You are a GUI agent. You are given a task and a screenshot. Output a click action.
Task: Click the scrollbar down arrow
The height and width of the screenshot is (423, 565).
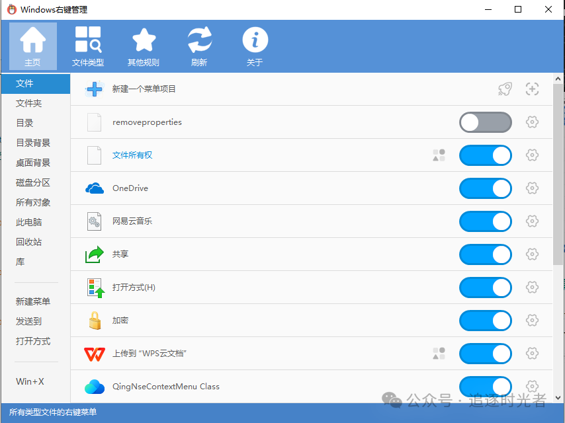tap(558, 398)
